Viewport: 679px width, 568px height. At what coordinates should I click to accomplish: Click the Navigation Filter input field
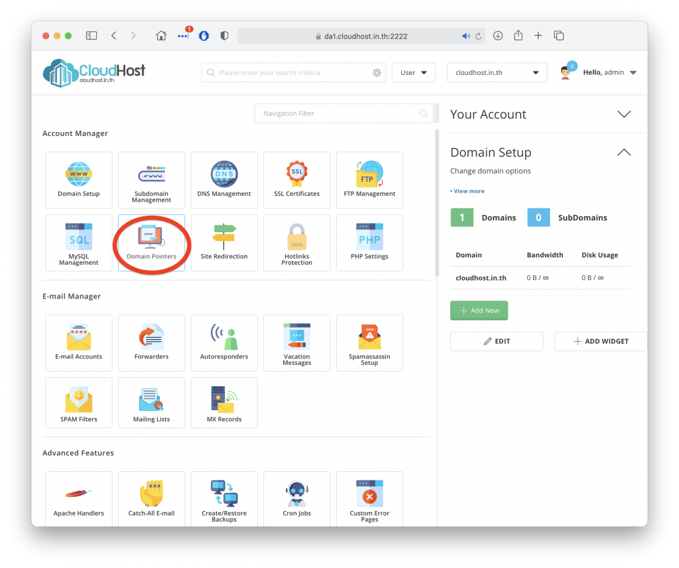point(338,113)
